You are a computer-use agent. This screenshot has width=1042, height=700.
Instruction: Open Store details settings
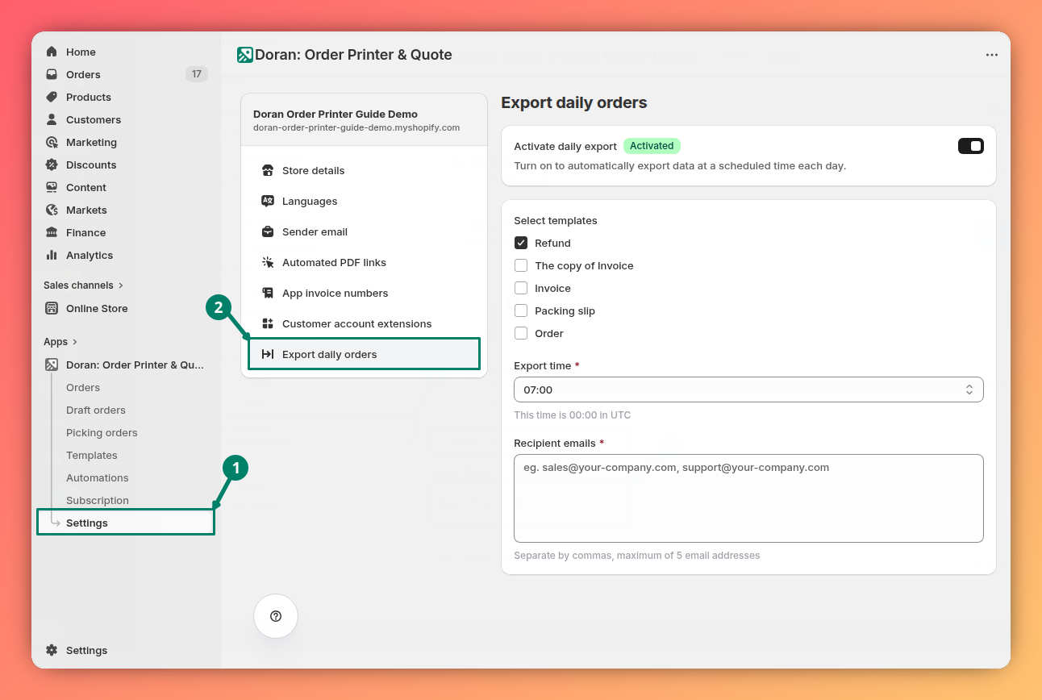365,170
